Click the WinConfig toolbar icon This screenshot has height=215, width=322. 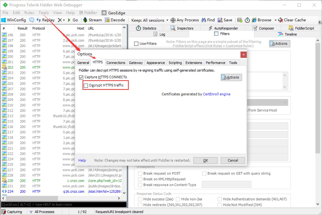(x=4, y=20)
